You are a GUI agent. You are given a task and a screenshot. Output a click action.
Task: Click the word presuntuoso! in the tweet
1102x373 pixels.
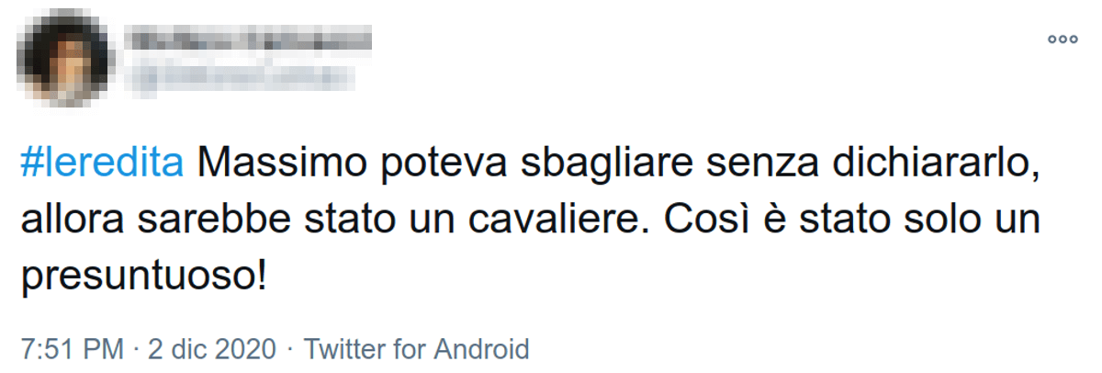[143, 276]
